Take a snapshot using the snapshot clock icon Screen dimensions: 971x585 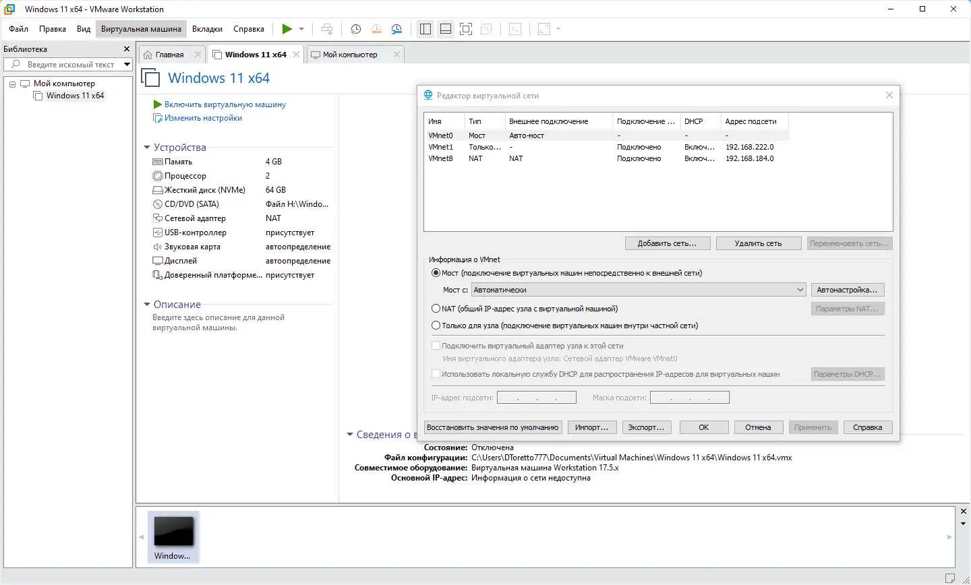355,28
